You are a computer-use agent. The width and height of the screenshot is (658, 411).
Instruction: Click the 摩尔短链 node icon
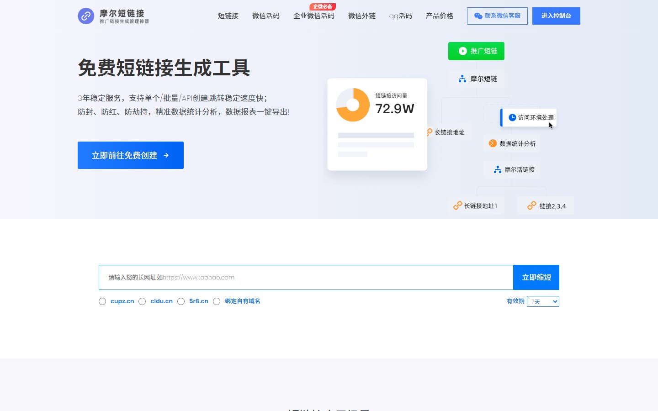click(x=462, y=79)
